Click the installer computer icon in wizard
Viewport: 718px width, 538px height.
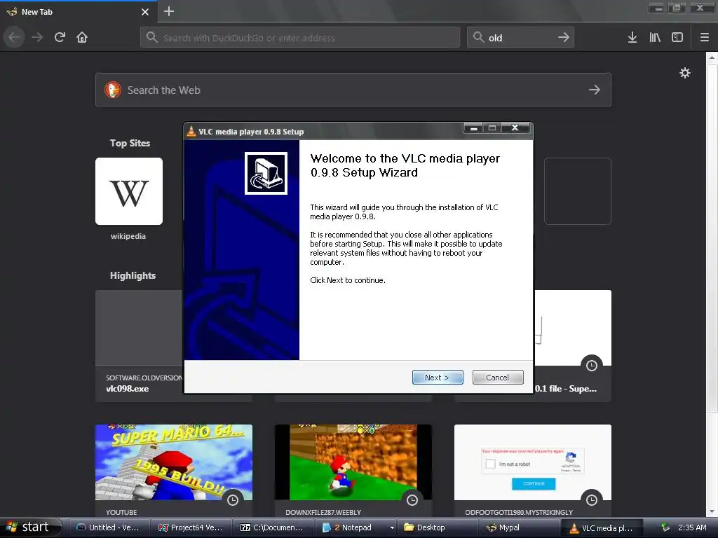(x=266, y=174)
